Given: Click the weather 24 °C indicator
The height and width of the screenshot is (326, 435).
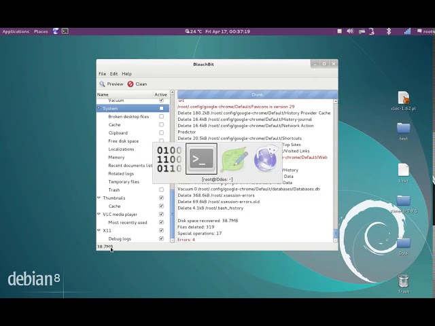Looking at the screenshot, I should (x=193, y=31).
